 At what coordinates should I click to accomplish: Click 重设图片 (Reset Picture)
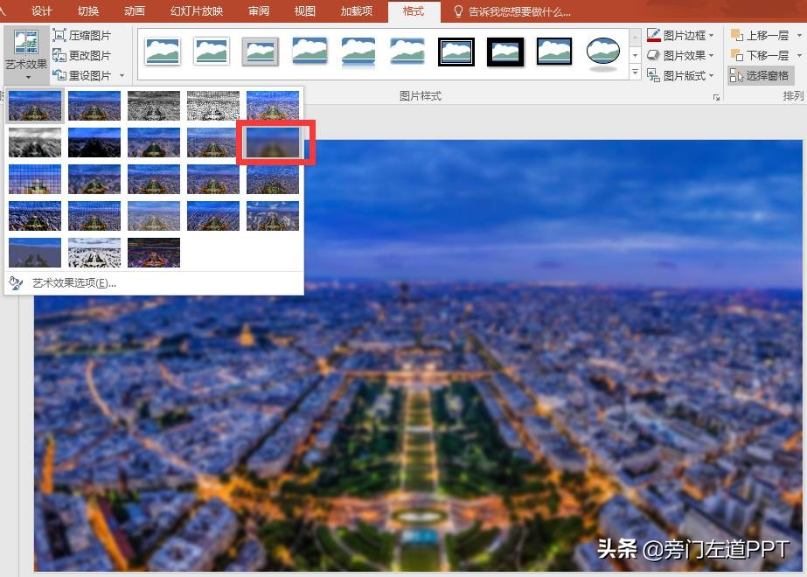coord(81,76)
